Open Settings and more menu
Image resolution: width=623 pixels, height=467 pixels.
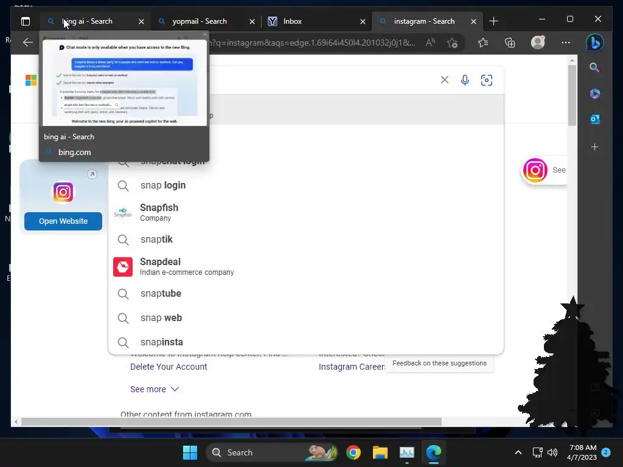[x=566, y=43]
